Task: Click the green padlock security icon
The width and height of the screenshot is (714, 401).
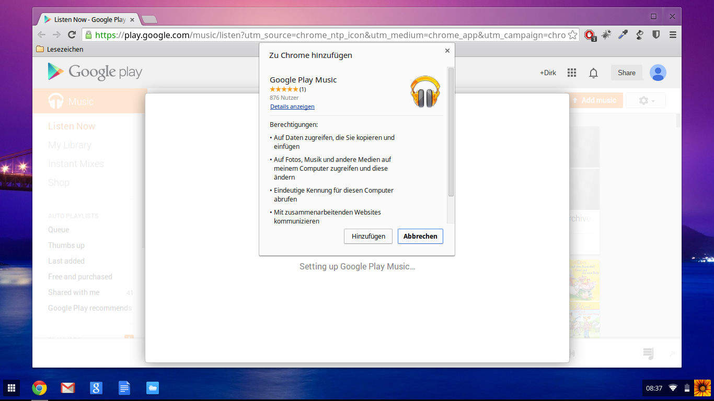Action: tap(88, 35)
